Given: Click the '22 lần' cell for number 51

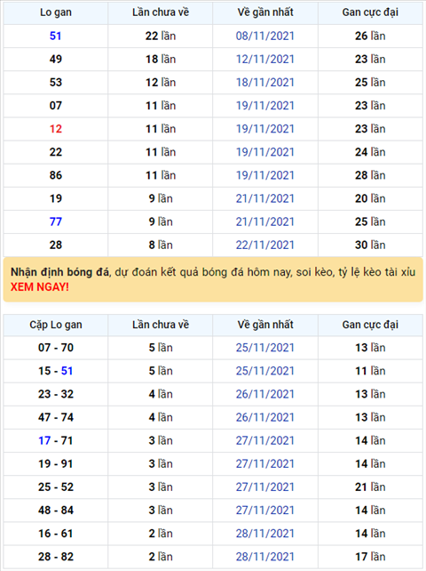Looking at the screenshot, I should [x=161, y=36].
